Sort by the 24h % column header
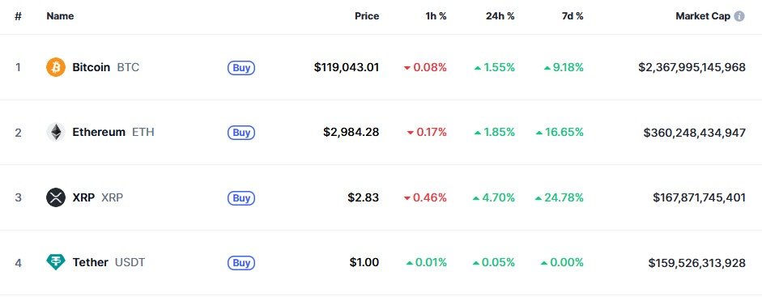This screenshot has width=762, height=301. pyautogui.click(x=500, y=16)
